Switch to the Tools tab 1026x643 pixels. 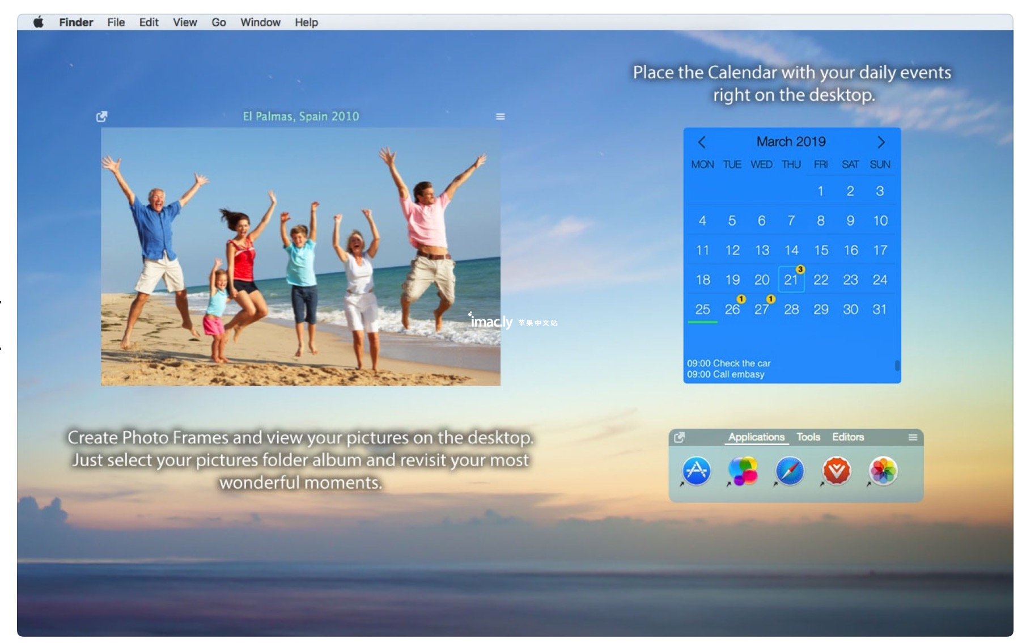[808, 437]
